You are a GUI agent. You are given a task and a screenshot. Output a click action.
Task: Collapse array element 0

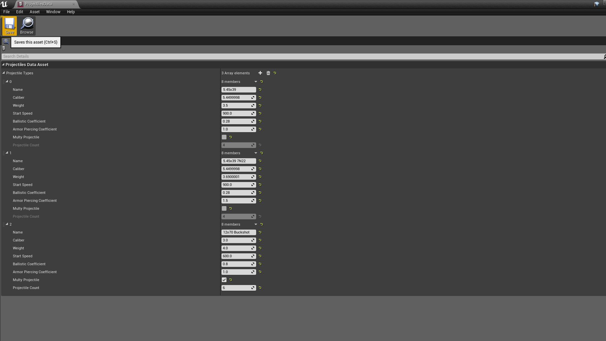pyautogui.click(x=7, y=81)
